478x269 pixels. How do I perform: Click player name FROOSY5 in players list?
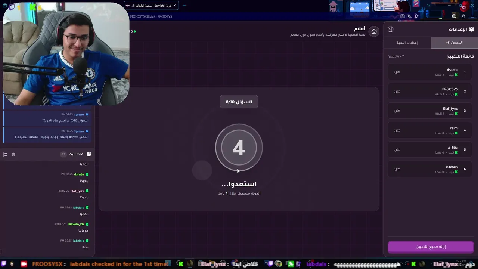point(450,89)
